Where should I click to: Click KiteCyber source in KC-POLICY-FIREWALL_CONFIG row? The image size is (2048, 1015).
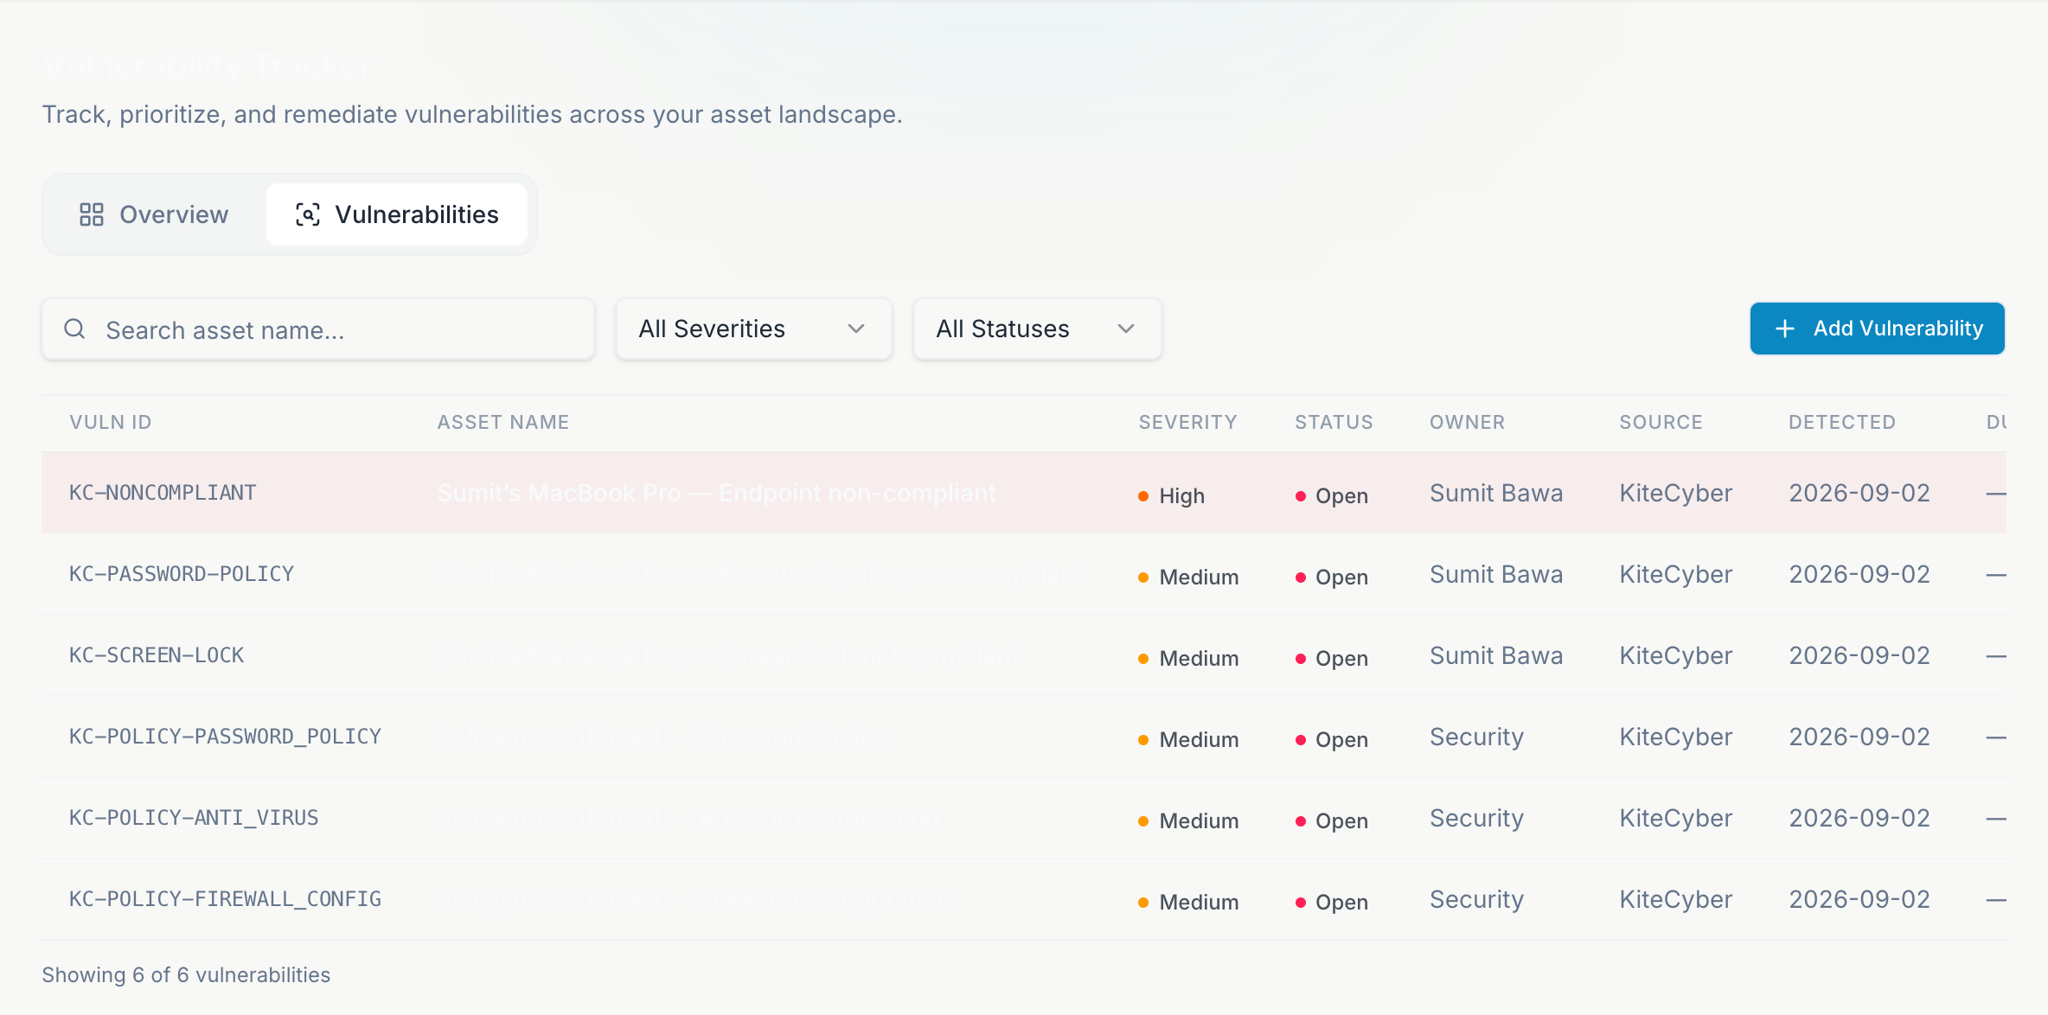(x=1676, y=899)
